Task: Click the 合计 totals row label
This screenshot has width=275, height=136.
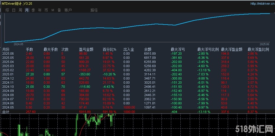Action: (x=5, y=112)
